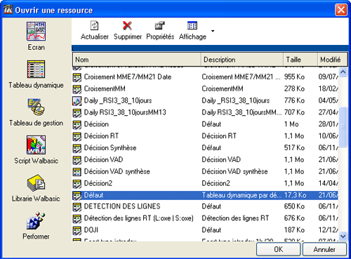Click icon beside Daily RSI3_38_10joursMM13

77,112
